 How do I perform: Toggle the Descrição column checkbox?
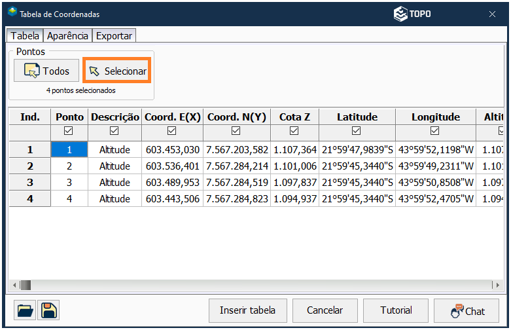[115, 132]
